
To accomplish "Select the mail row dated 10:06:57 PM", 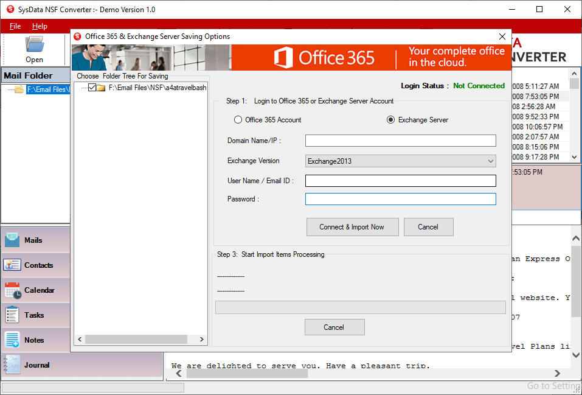I will click(x=540, y=127).
